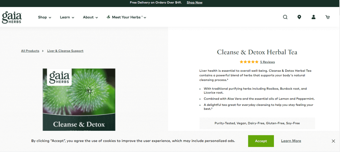The height and width of the screenshot is (152, 340).
Task: Expand the Meet Your Herbs menu
Action: pos(126,17)
